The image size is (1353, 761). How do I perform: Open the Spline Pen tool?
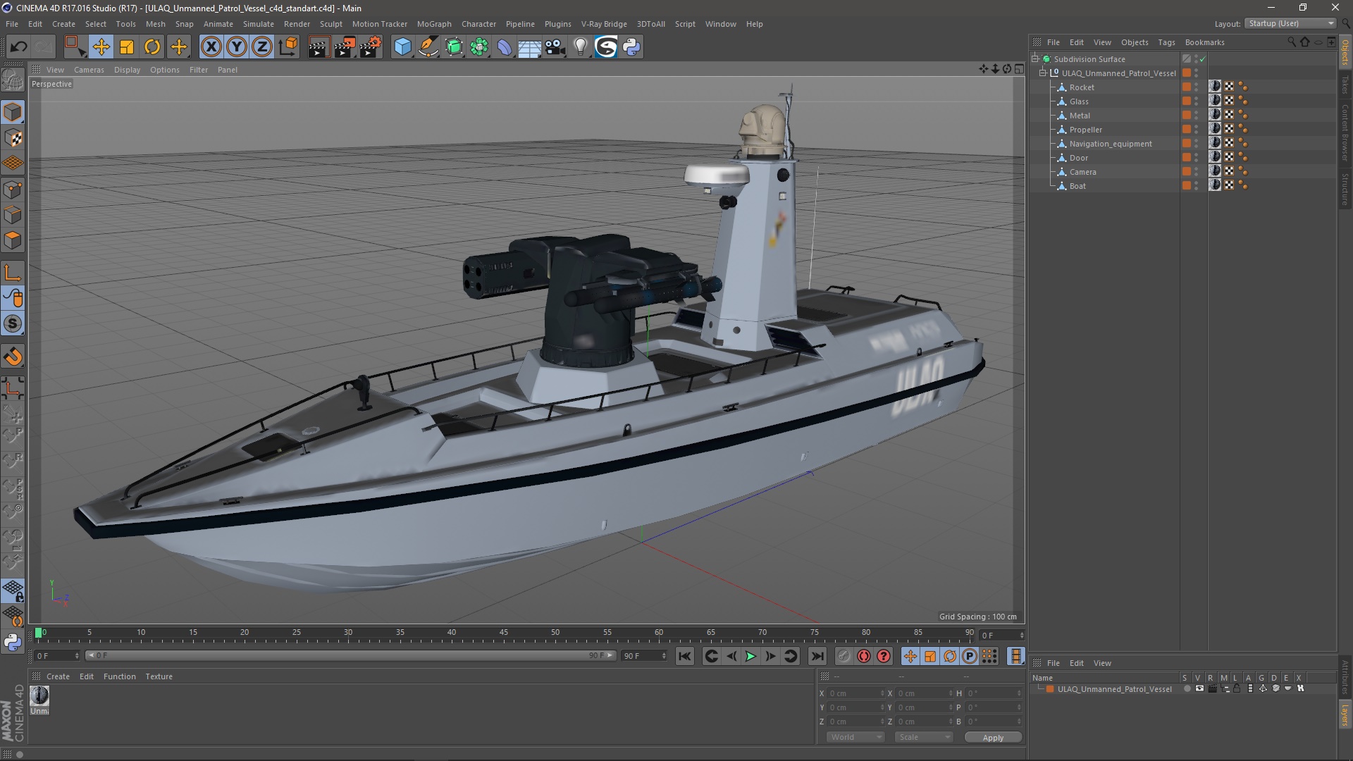point(428,47)
